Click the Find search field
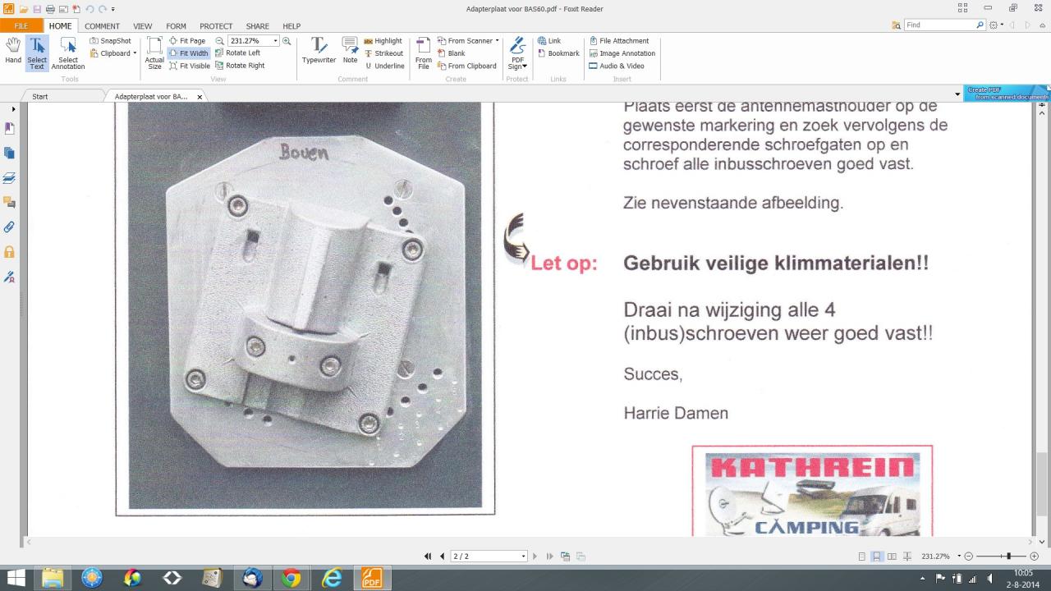Viewport: 1051px width, 591px height. click(940, 25)
